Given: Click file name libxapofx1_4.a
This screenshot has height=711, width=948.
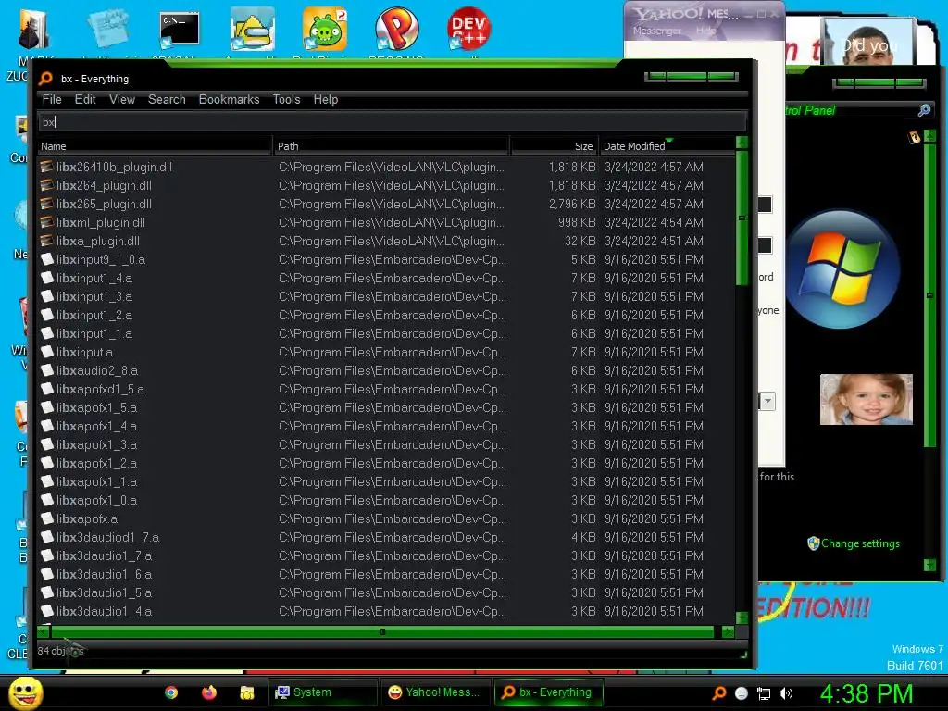Looking at the screenshot, I should pos(96,426).
